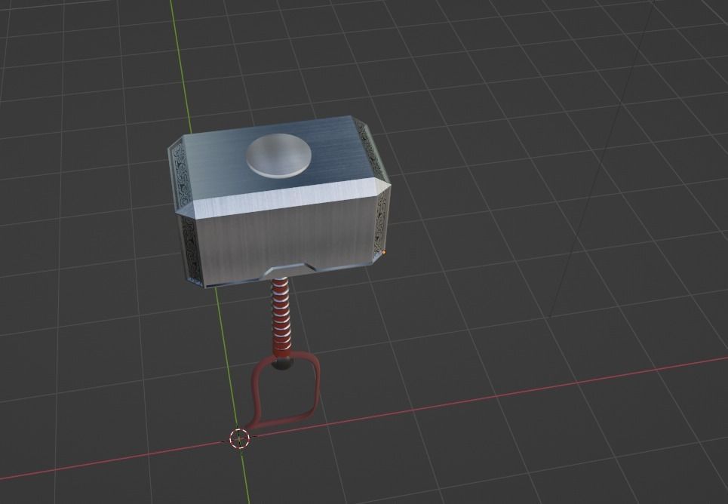The height and width of the screenshot is (504, 728).
Task: Select the red spiral-wrapped hammer handle
Action: [x=281, y=318]
